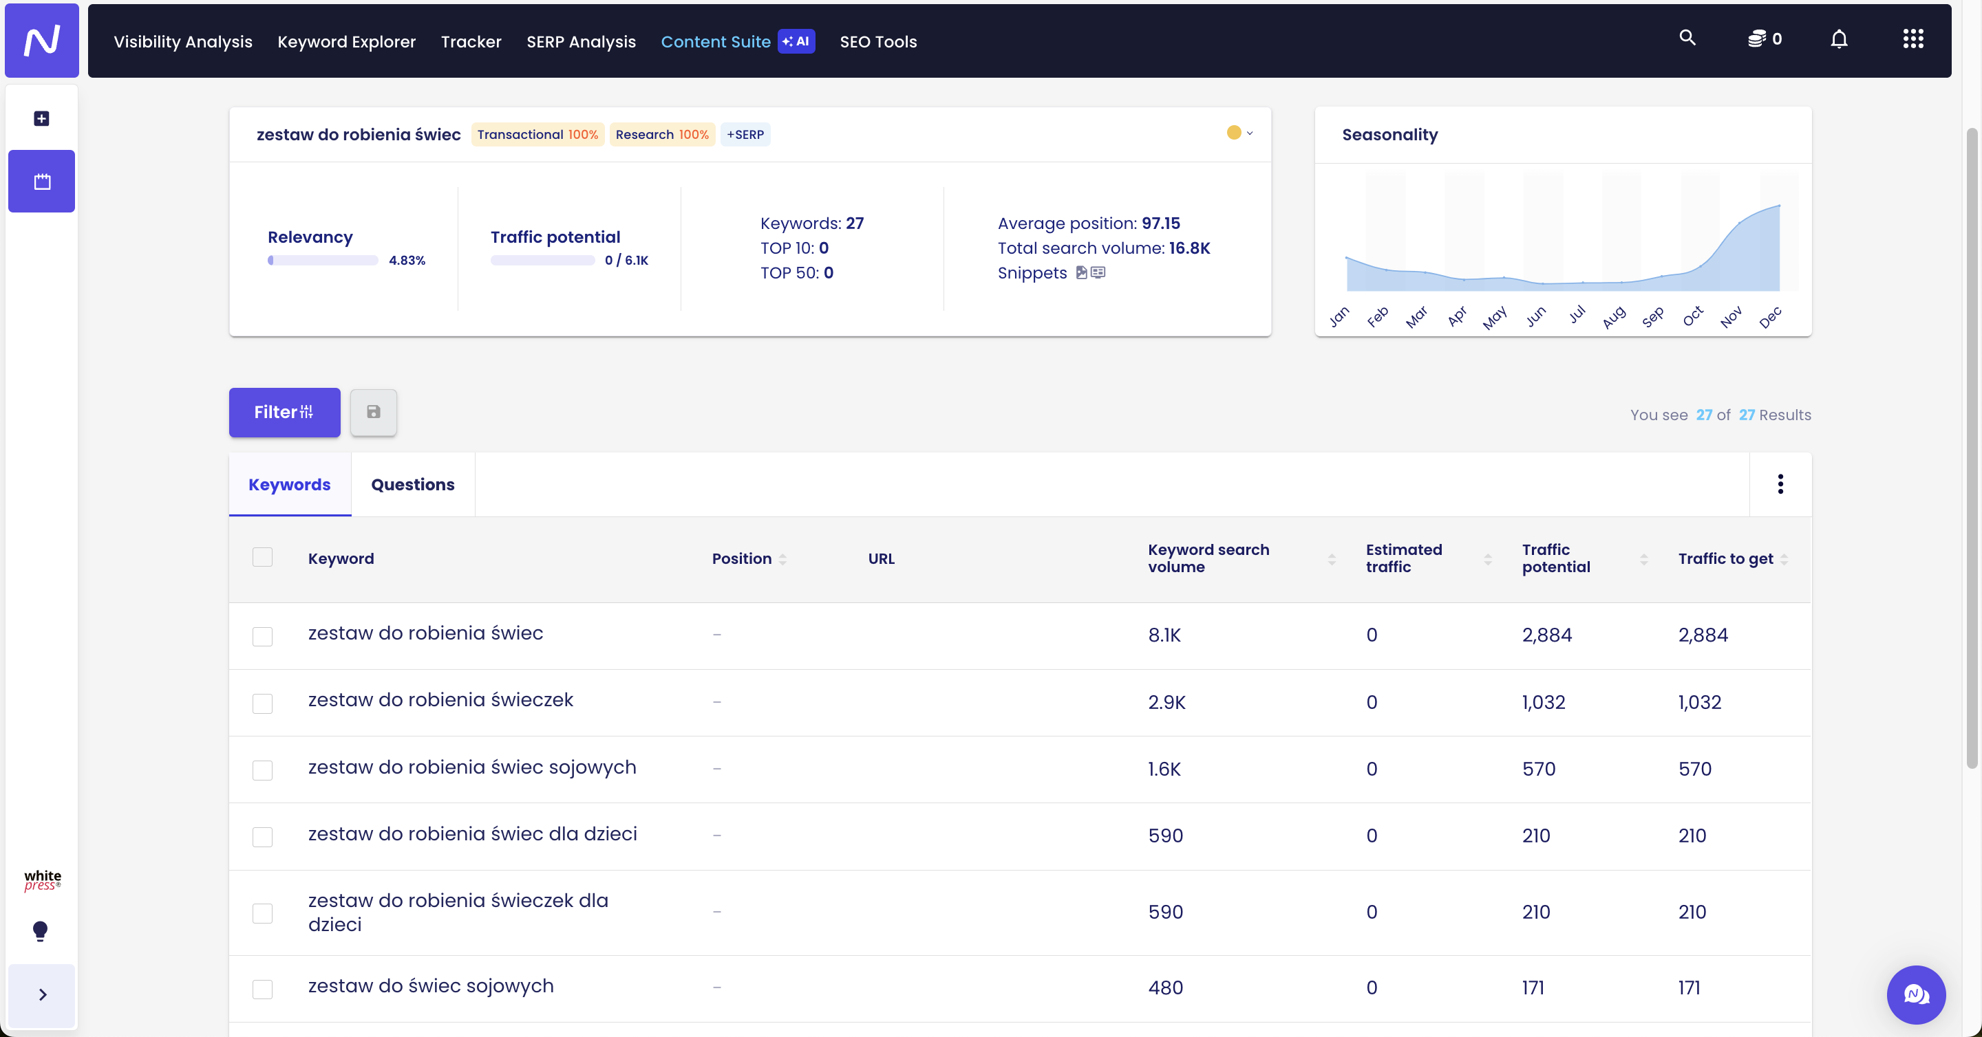Image resolution: width=1982 pixels, height=1037 pixels.
Task: Switch to the Questions tab
Action: pyautogui.click(x=412, y=484)
